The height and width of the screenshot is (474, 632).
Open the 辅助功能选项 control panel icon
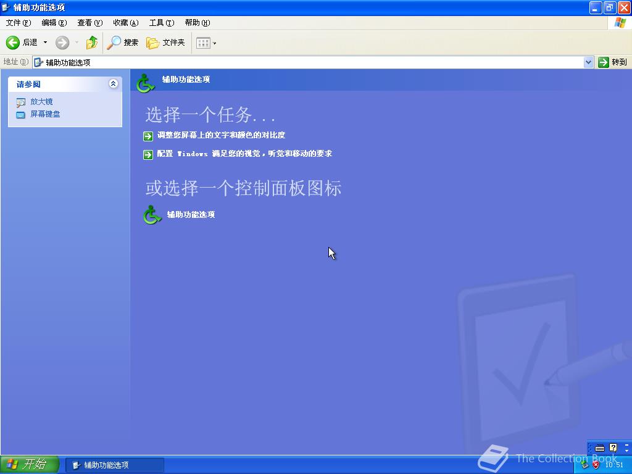(152, 215)
